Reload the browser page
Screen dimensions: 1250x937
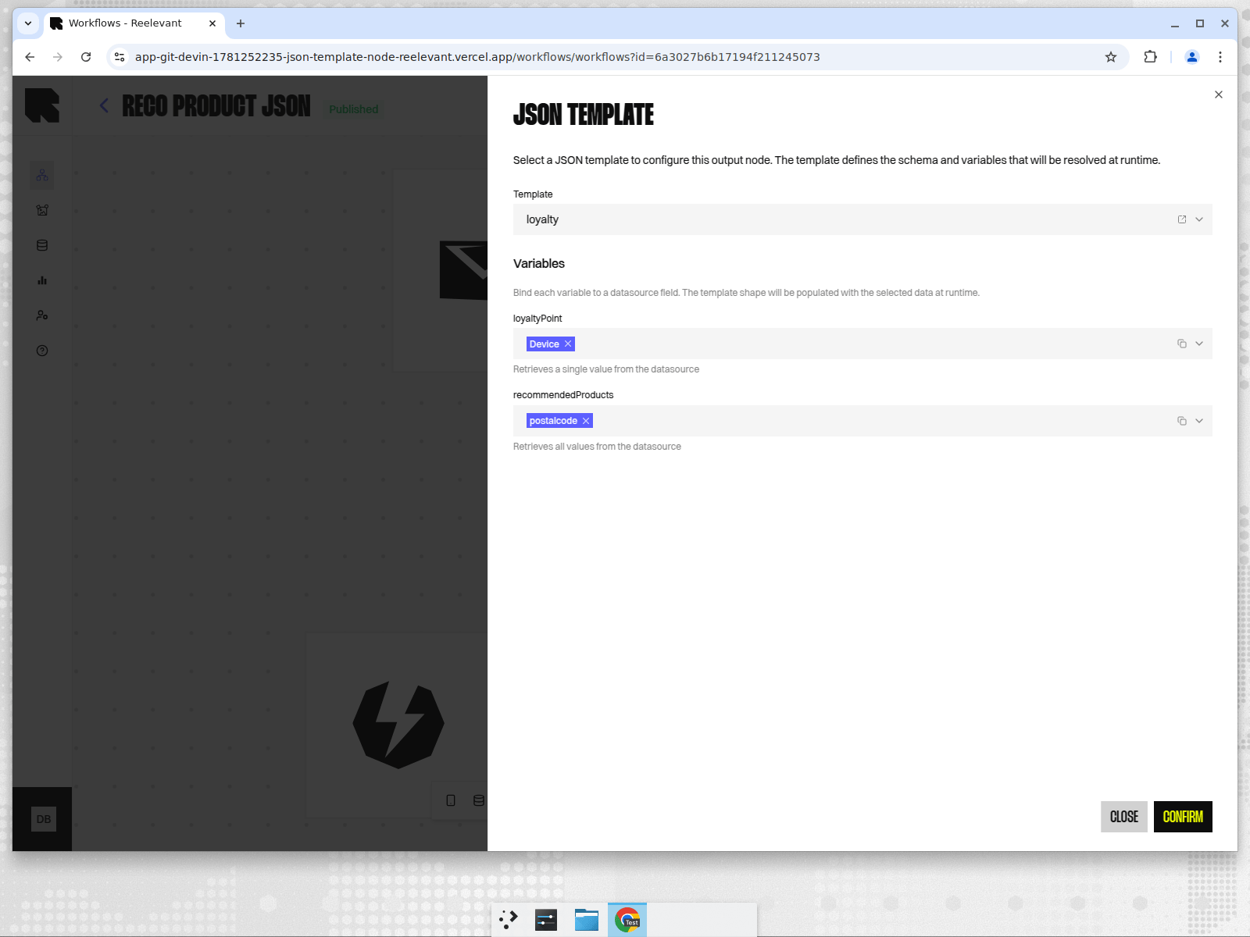pyautogui.click(x=86, y=57)
